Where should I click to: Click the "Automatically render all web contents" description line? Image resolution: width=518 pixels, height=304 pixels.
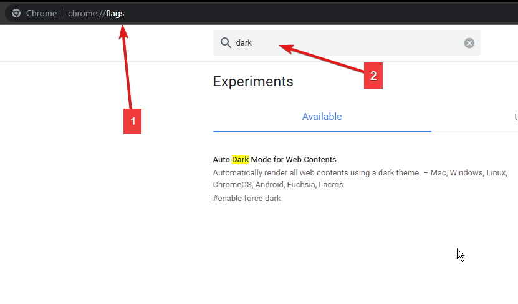360,173
